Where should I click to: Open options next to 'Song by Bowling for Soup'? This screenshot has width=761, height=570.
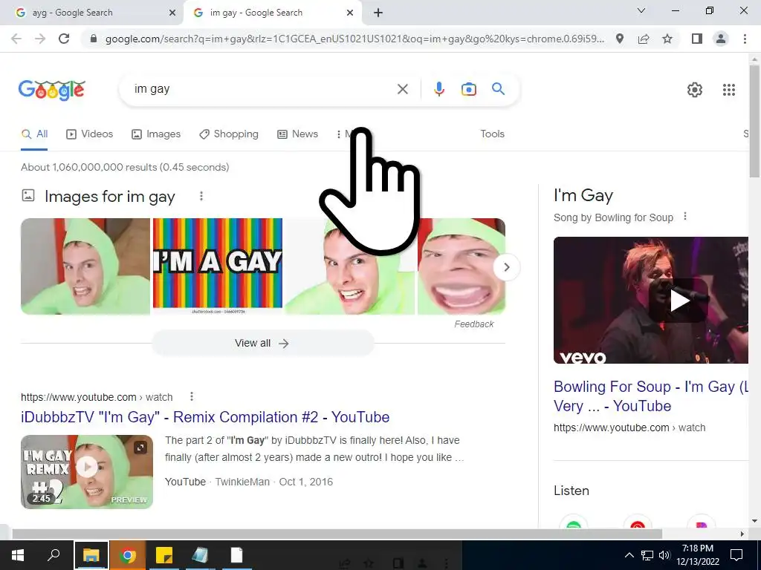coord(684,217)
